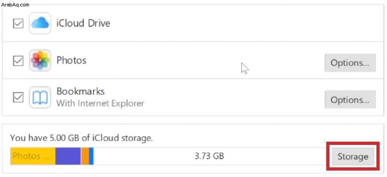The width and height of the screenshot is (387, 177).
Task: Click the yellow Photos storage segment
Action: click(33, 156)
